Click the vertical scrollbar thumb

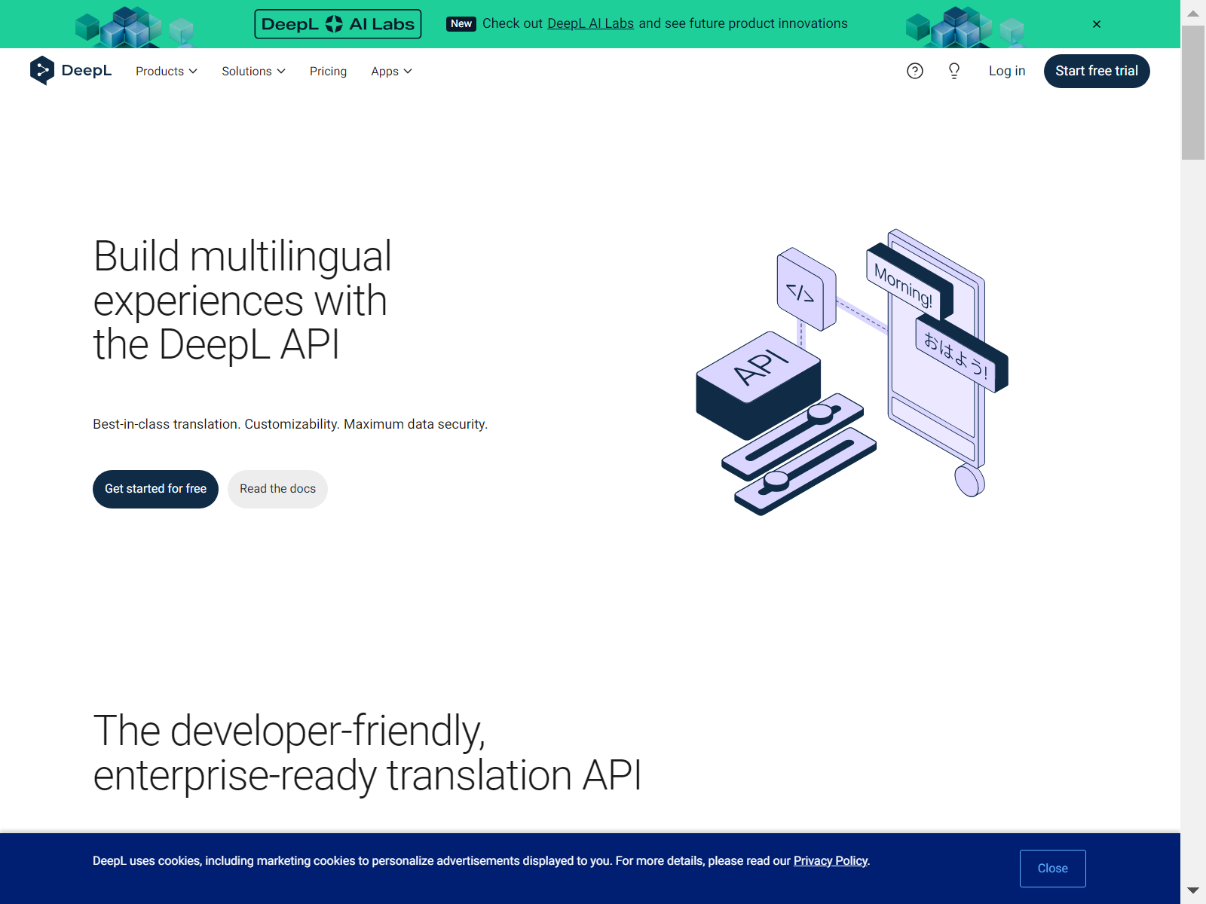[x=1193, y=93]
